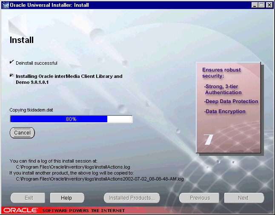
Task: Close the Oracle Universal Installer window
Action: [269, 5]
